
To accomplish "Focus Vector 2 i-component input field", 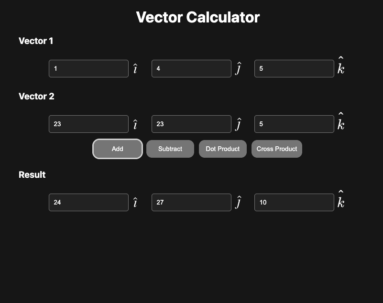I will pos(88,124).
